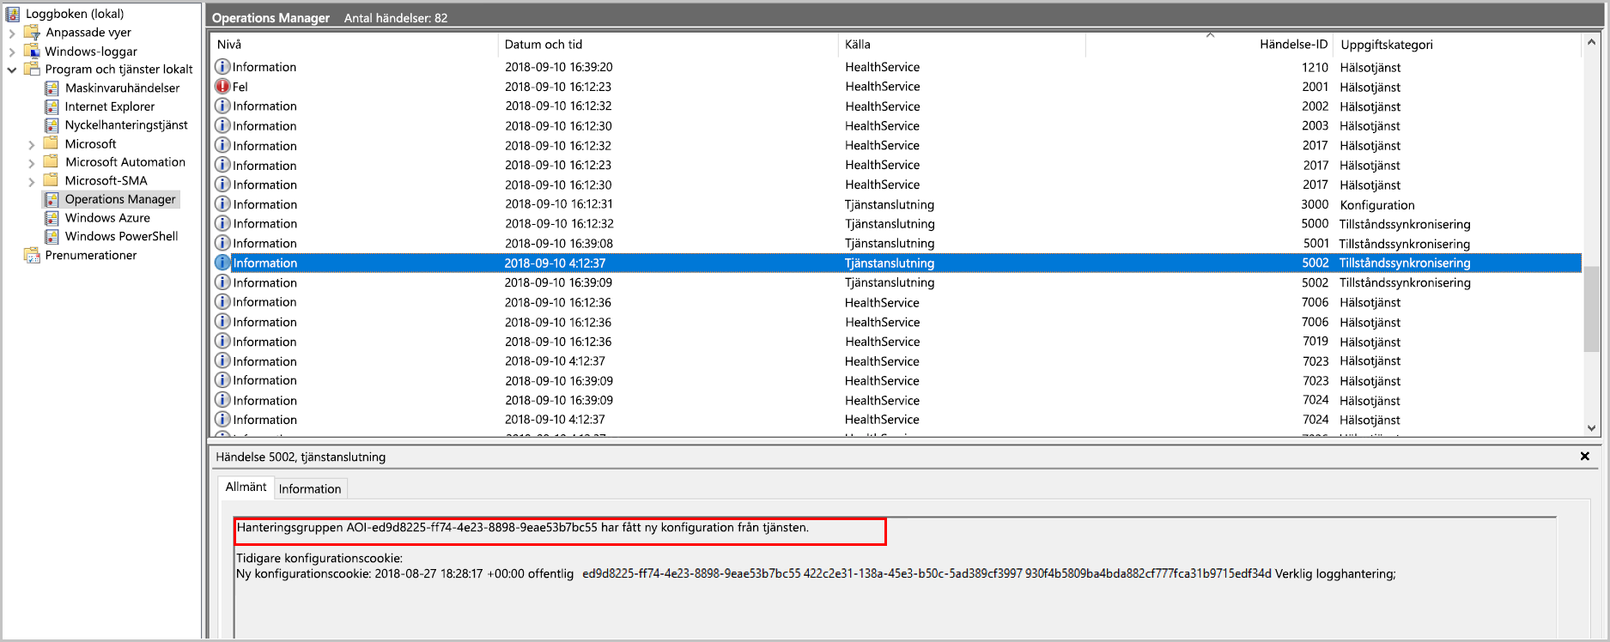Image resolution: width=1610 pixels, height=642 pixels.
Task: Click info icon on event 2002 row
Action: pos(222,106)
